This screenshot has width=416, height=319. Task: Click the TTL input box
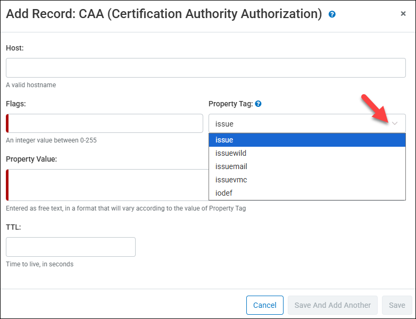71,247
